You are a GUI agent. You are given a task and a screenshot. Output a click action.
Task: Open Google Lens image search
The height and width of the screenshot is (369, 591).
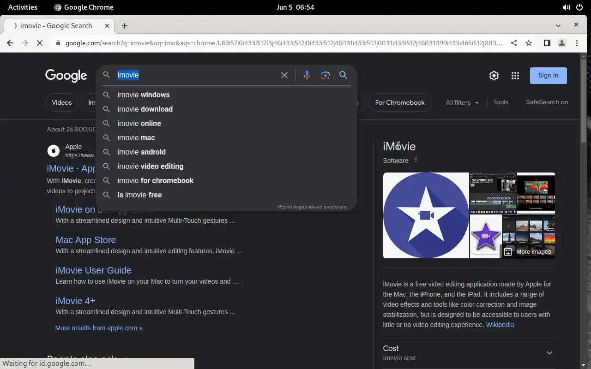326,75
